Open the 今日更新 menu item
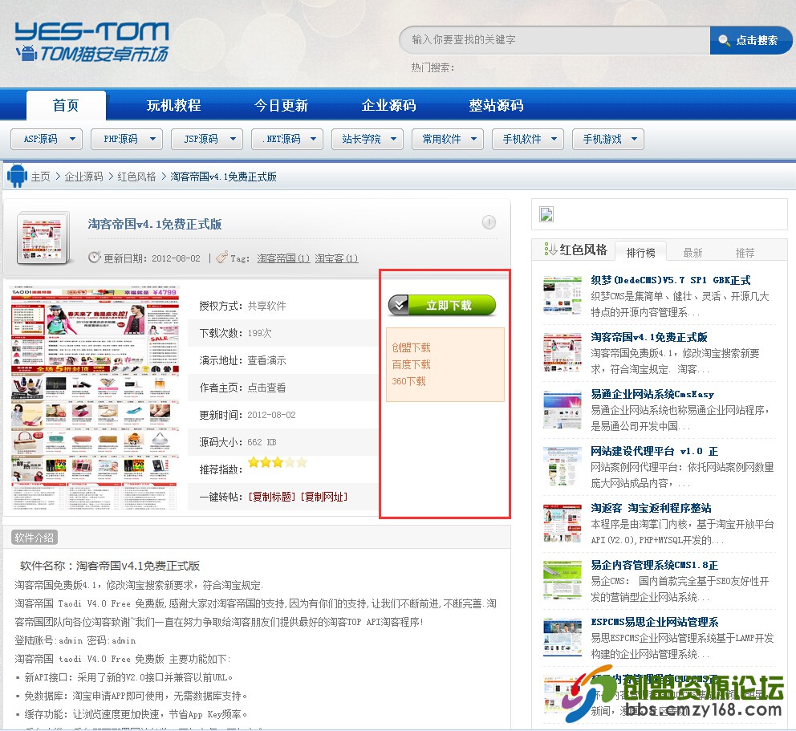The width and height of the screenshot is (796, 731). point(281,105)
